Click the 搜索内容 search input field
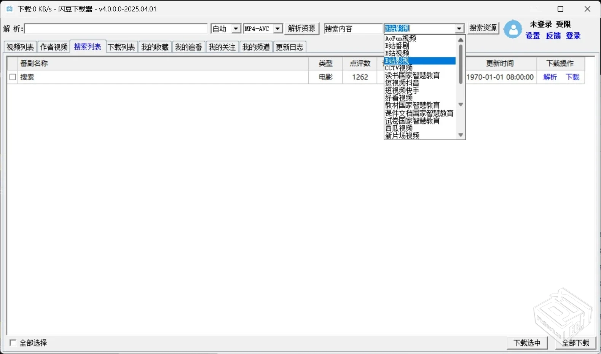This screenshot has height=354, width=601. click(353, 29)
